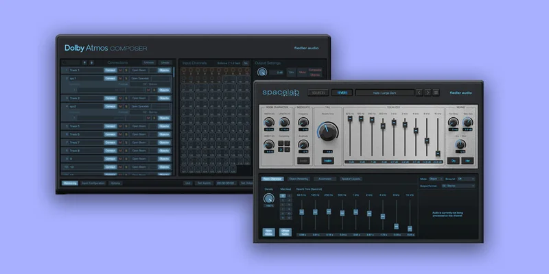
Task: Click the Modulate Frequency knob
Action: point(303,123)
